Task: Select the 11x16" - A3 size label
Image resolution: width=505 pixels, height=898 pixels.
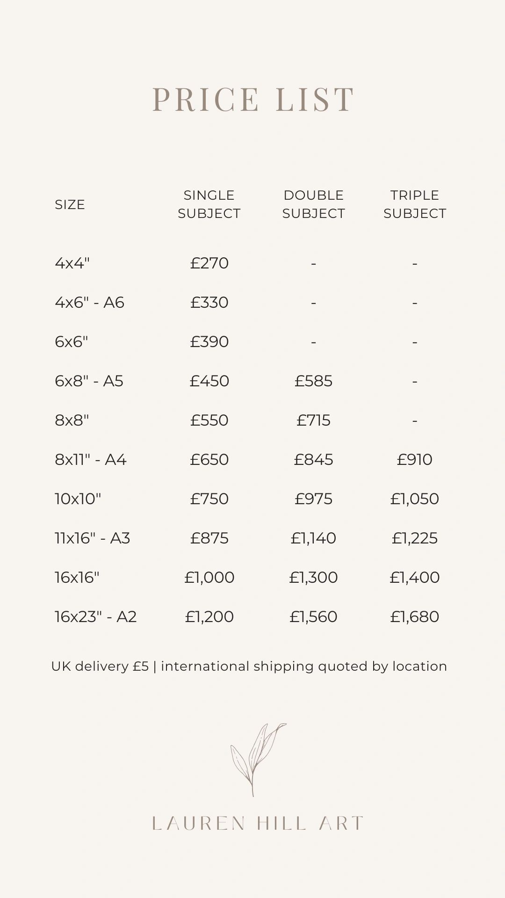Action: tap(92, 538)
